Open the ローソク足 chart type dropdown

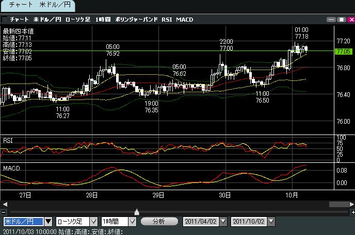pos(93,222)
